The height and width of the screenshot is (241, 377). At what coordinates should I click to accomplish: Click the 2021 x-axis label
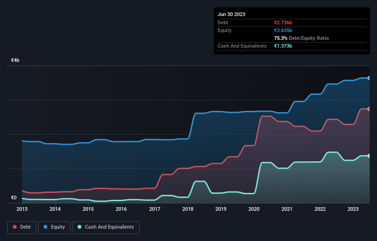click(287, 209)
